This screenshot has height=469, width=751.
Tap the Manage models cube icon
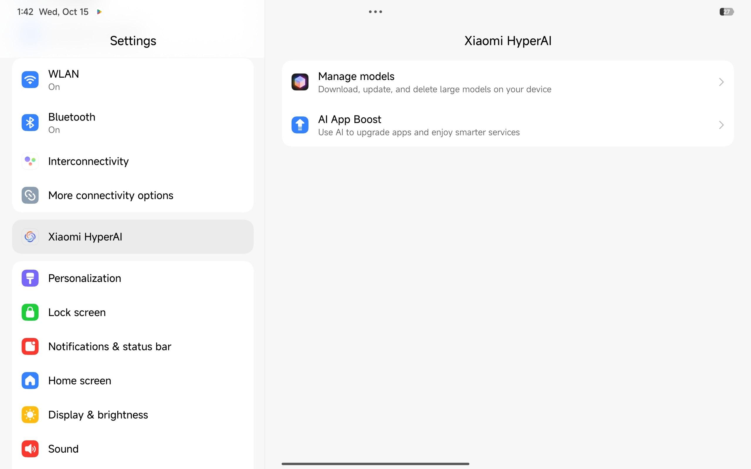[x=300, y=82]
